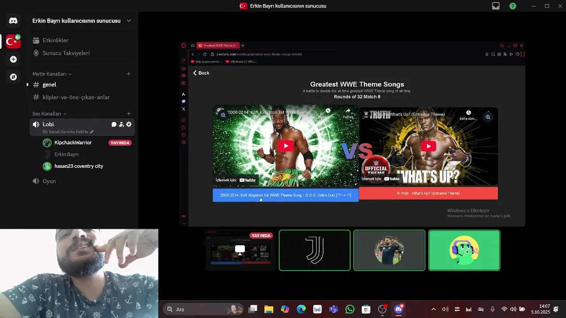Click watch later clock on R-Truth video
This screenshot has height=318, width=566.
pyautogui.click(x=468, y=114)
